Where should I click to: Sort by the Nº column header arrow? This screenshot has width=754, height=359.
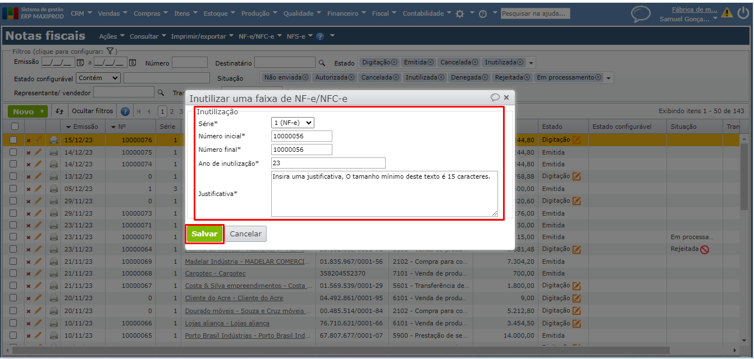click(x=113, y=127)
